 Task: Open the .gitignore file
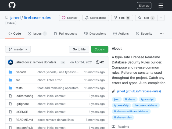[x=22, y=104]
